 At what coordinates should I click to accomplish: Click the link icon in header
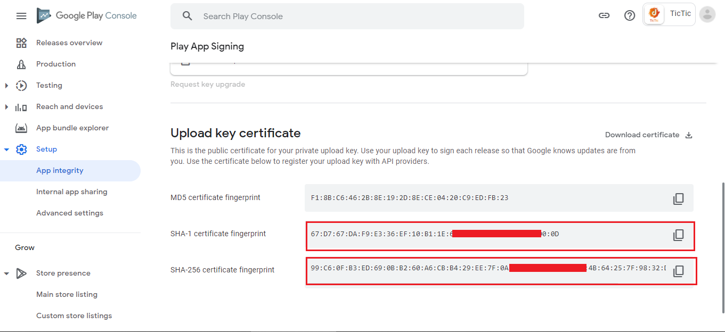click(604, 16)
